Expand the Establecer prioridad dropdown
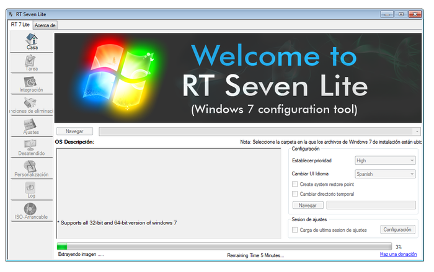Image resolution: width=434 pixels, height=272 pixels. point(385,160)
